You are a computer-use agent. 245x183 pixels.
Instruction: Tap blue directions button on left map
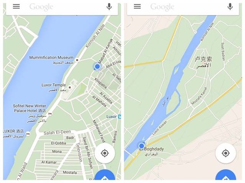(105, 175)
